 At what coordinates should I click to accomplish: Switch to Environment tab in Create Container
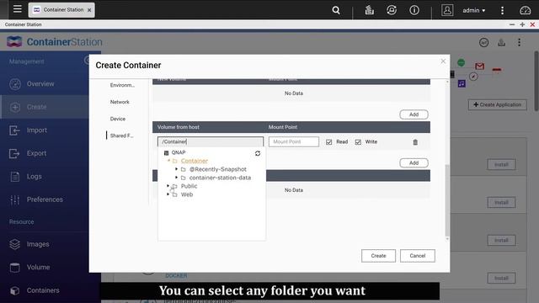pos(122,85)
